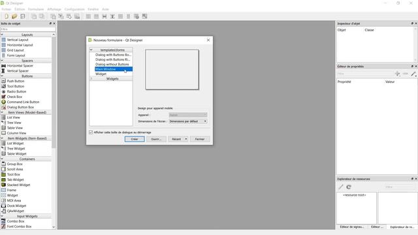Click the resource explorer filter field

[x=400, y=187]
